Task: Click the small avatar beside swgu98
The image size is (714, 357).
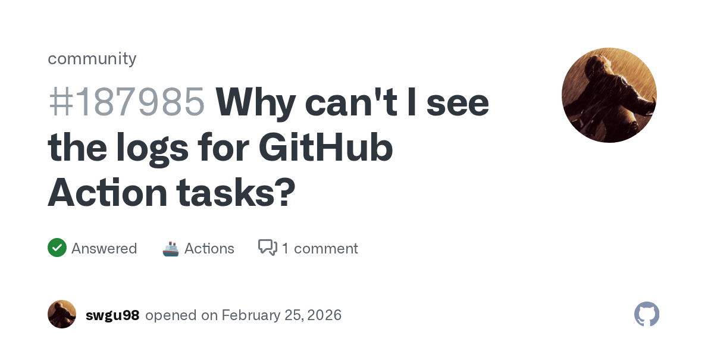Action: pyautogui.click(x=62, y=314)
